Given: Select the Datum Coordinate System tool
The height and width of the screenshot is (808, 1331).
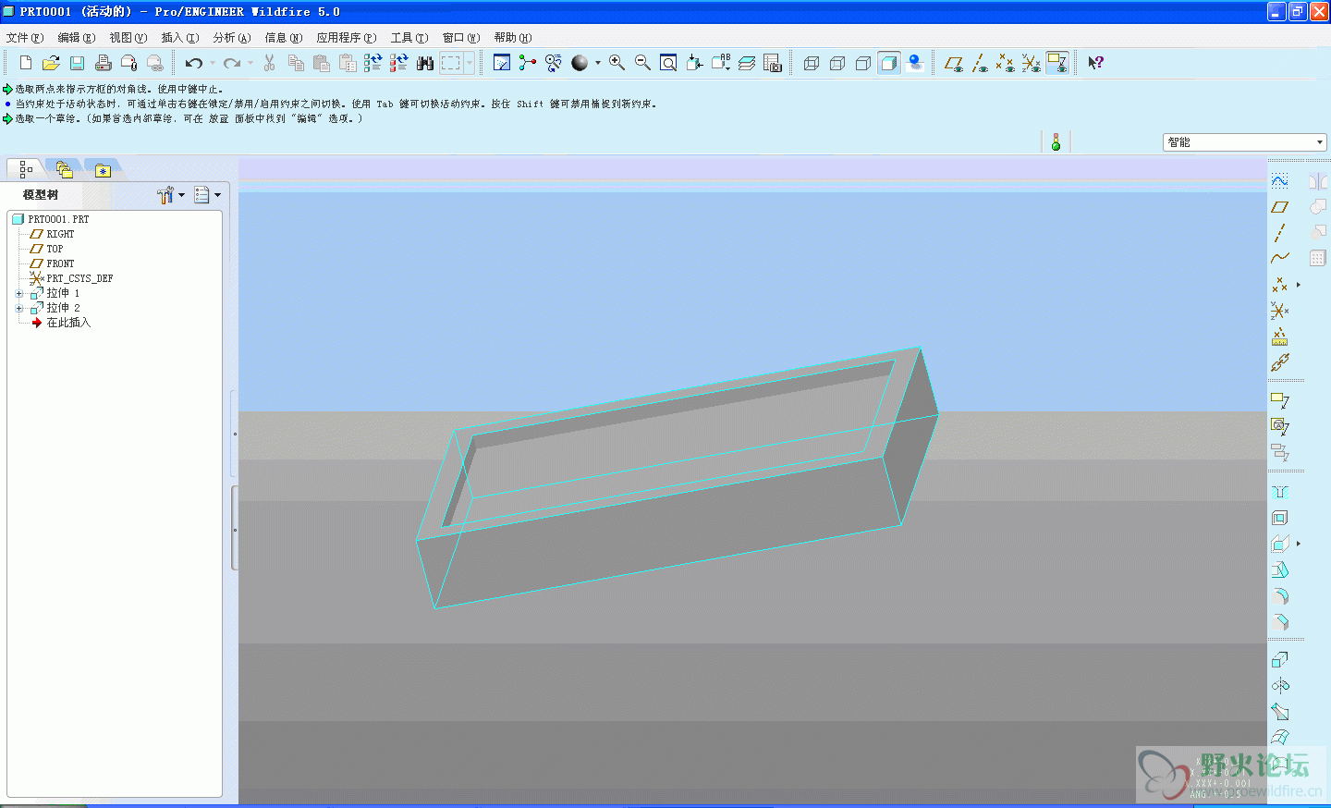Looking at the screenshot, I should (1280, 311).
